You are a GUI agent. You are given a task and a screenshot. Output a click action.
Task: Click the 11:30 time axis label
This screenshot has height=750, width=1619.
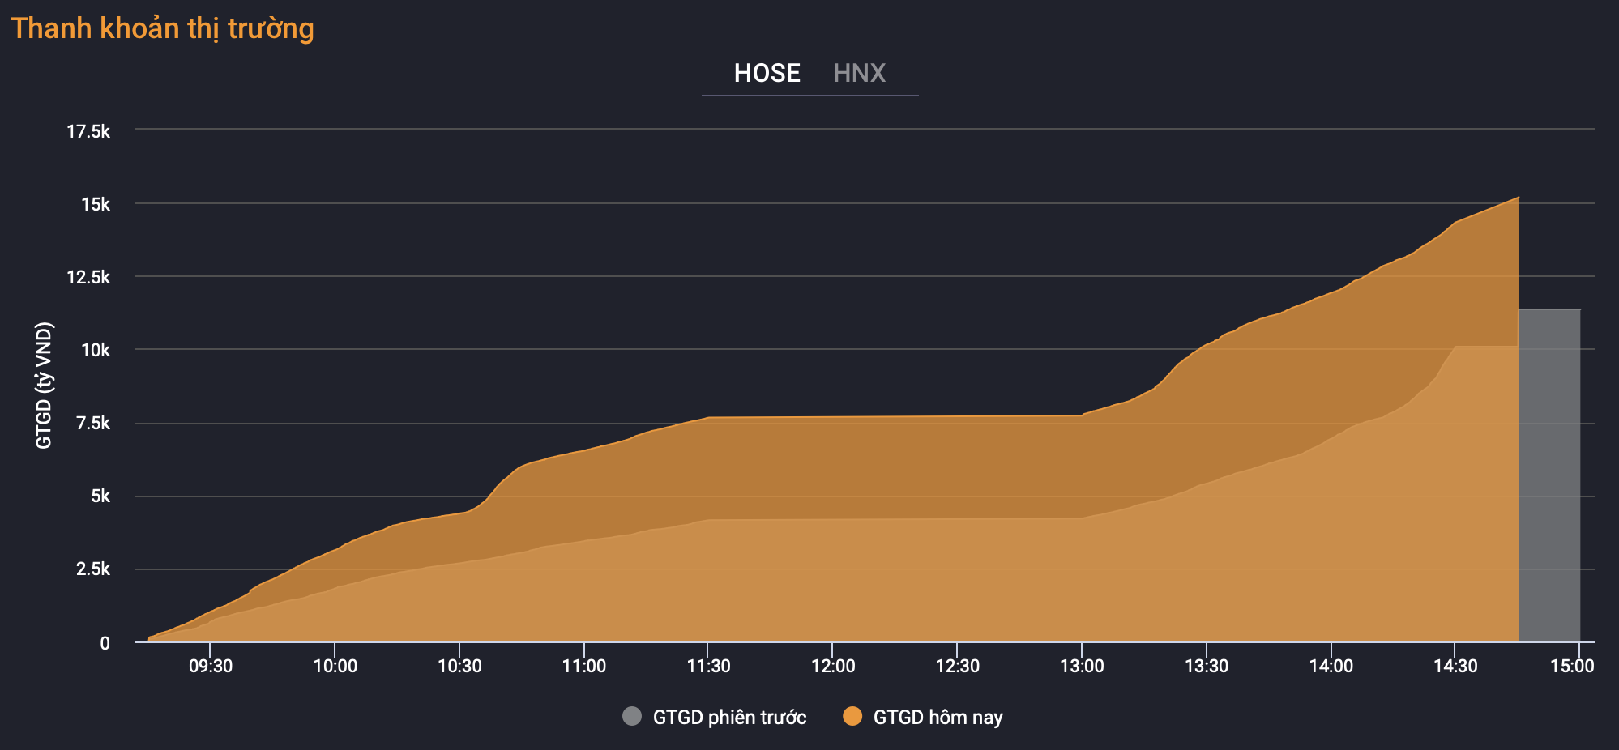click(x=708, y=666)
